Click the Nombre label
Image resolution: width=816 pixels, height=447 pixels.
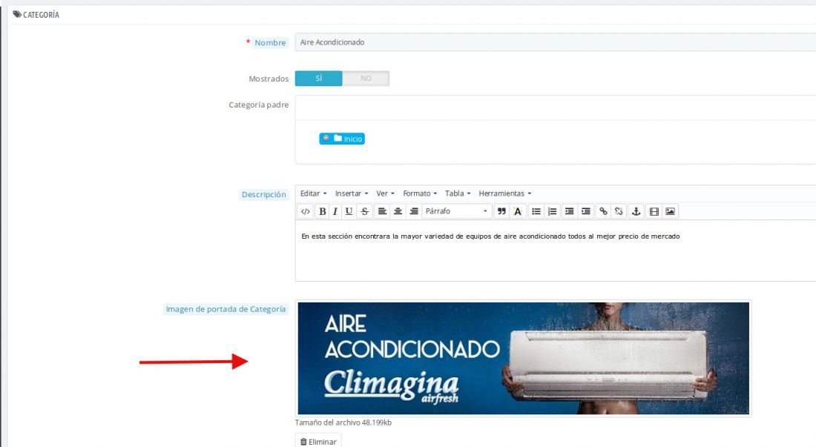pos(270,42)
